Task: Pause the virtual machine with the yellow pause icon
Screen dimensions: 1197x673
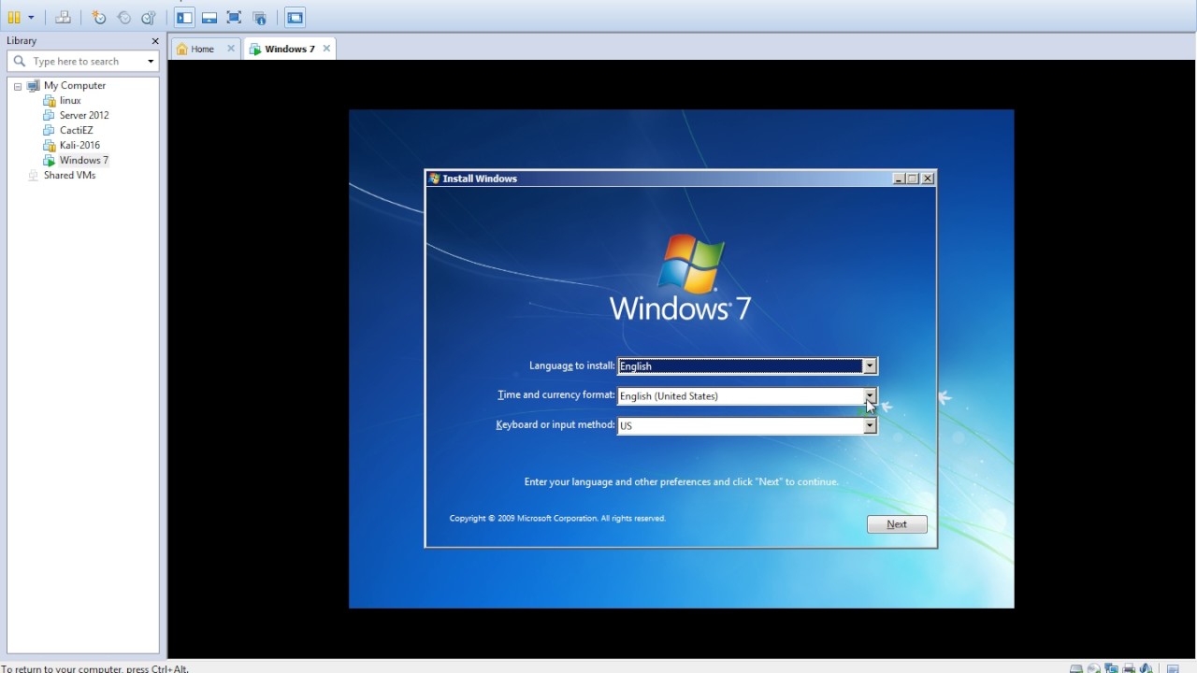Action: coord(14,18)
